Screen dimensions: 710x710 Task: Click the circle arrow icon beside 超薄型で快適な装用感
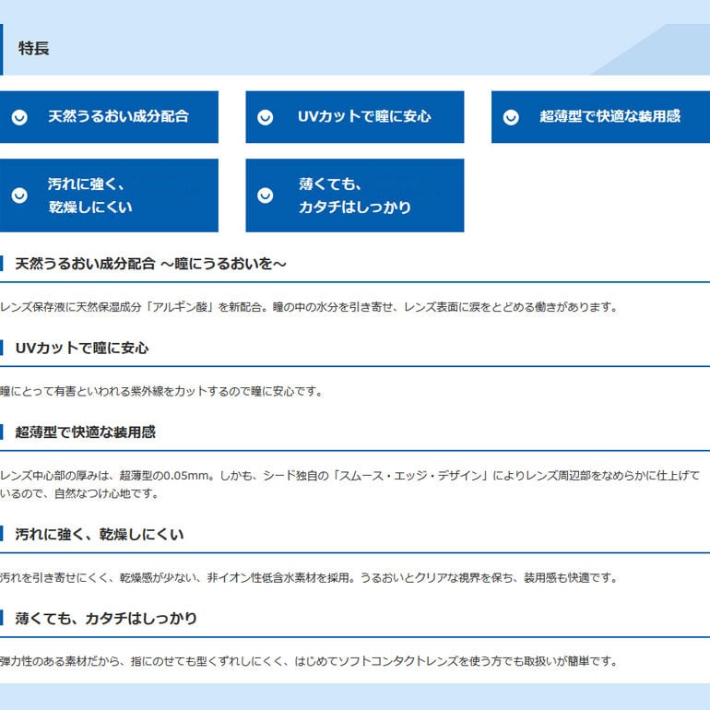click(511, 117)
